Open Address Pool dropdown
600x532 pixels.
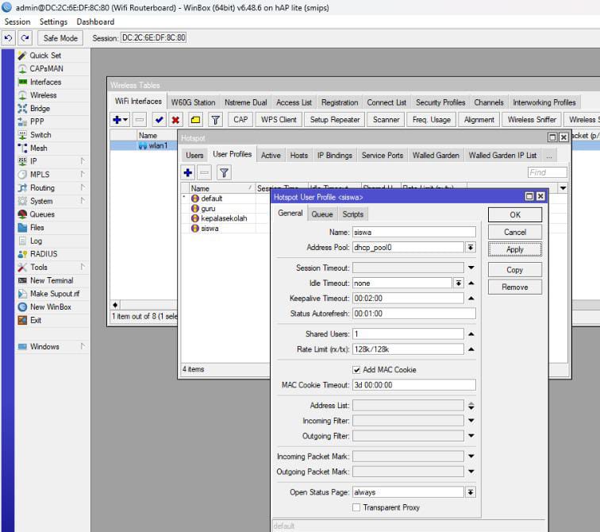point(471,247)
